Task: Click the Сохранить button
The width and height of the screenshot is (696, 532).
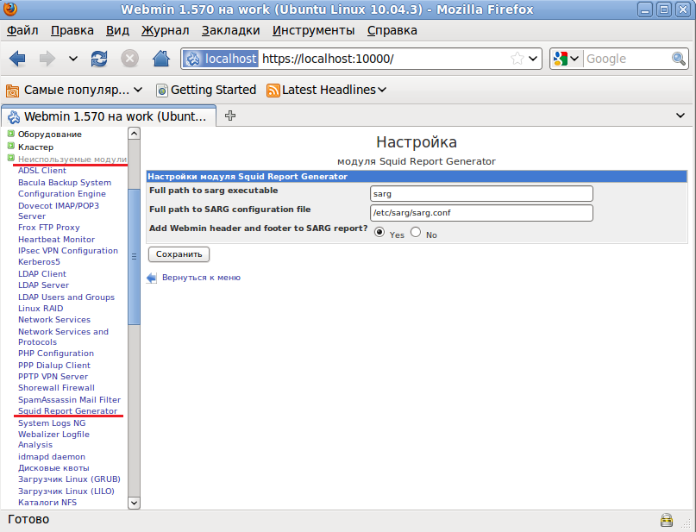Action: pyautogui.click(x=179, y=254)
